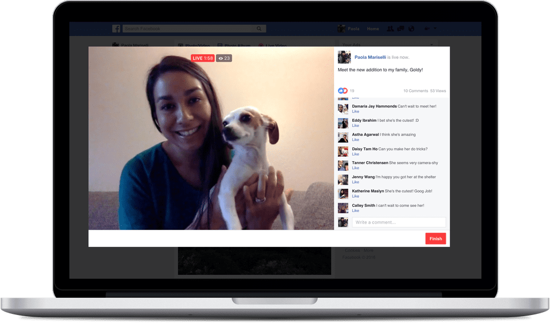Click Paola Mariselli's avatar in the post header
The width and height of the screenshot is (550, 323).
click(344, 57)
